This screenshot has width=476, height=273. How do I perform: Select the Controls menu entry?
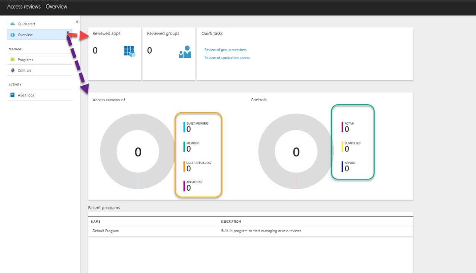25,70
